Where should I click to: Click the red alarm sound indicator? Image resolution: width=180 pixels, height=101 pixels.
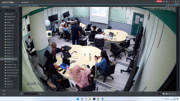coord(159,1)
